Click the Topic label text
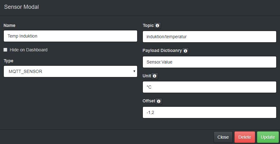Viewport: 280px width, 144px height. (x=148, y=25)
